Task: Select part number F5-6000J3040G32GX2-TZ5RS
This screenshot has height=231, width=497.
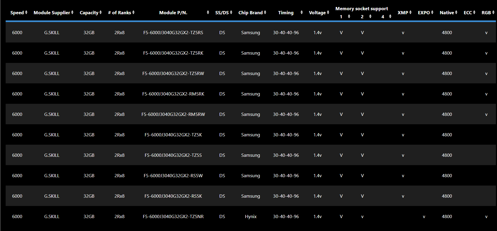Action: click(173, 33)
